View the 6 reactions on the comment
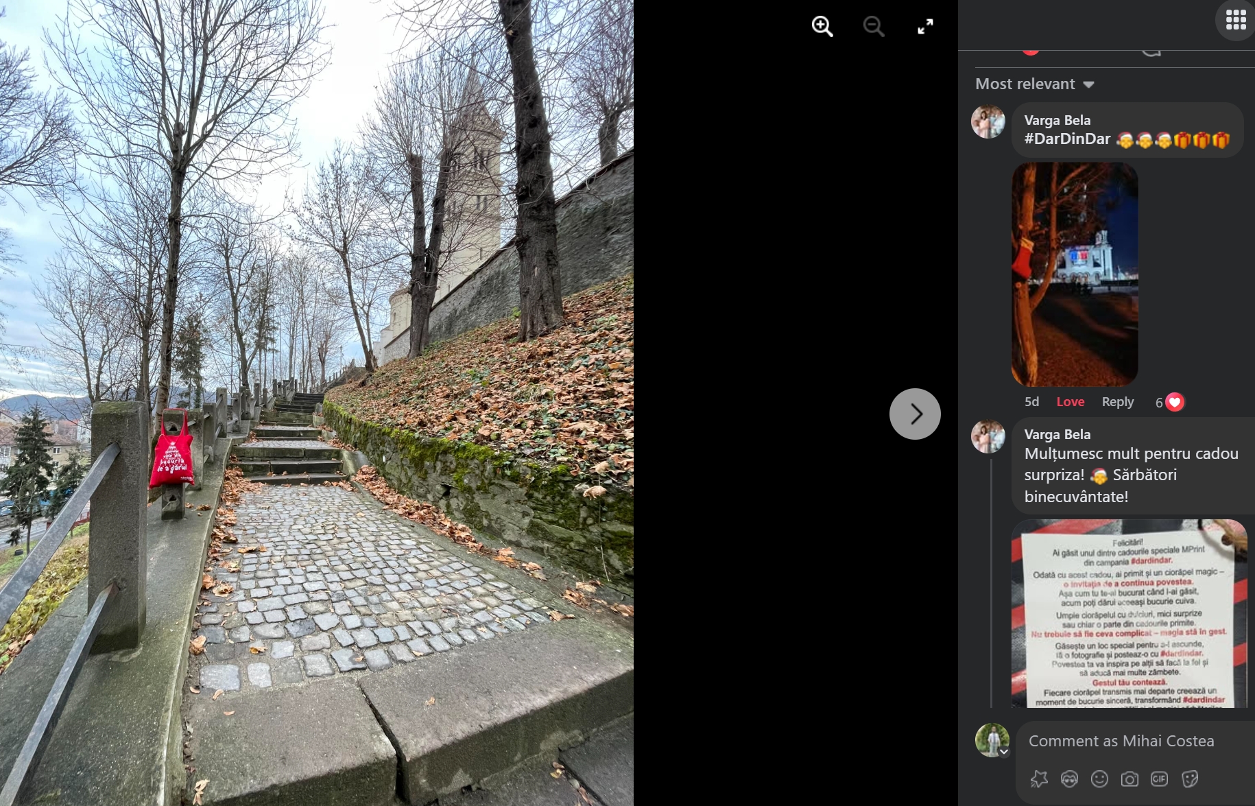Image resolution: width=1255 pixels, height=806 pixels. click(1169, 402)
